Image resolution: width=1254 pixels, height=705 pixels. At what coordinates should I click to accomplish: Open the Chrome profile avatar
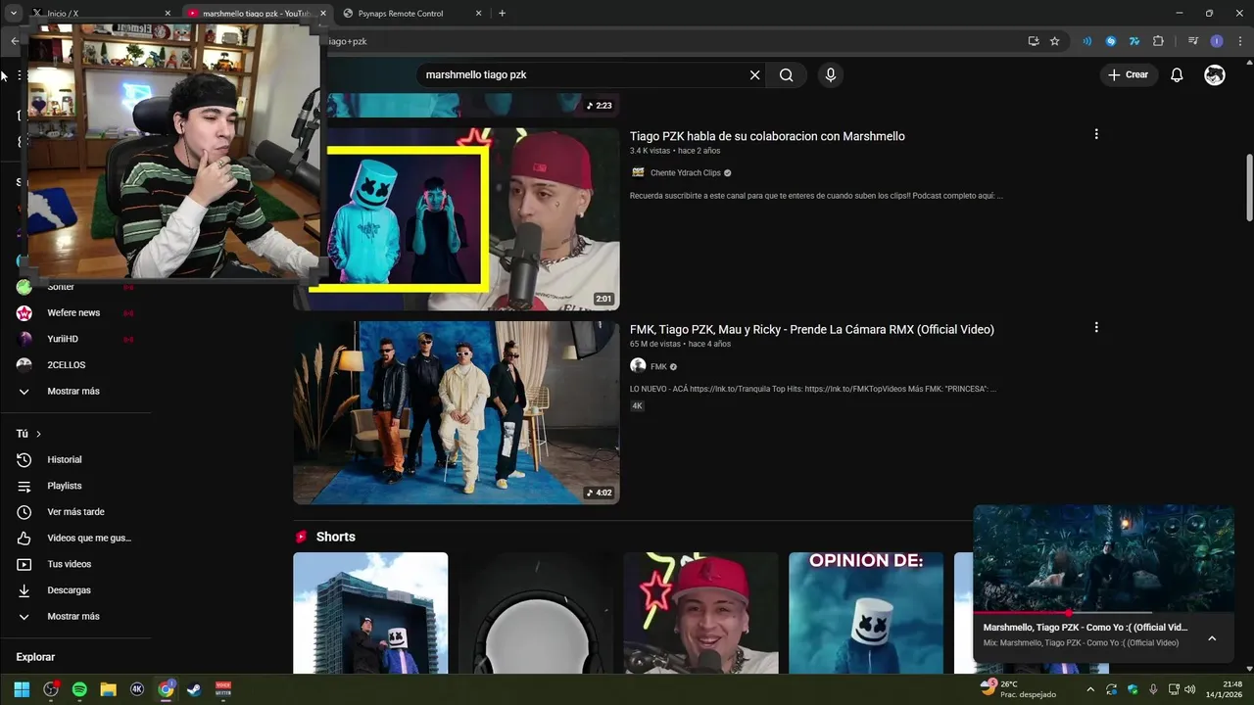(x=1217, y=41)
